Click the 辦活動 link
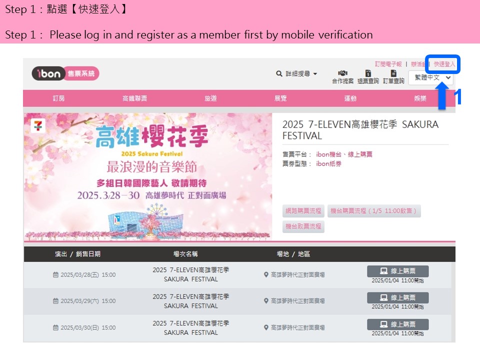This screenshot has width=480, height=360. pos(418,64)
